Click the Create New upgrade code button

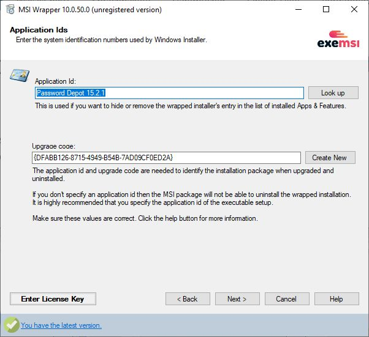click(330, 158)
